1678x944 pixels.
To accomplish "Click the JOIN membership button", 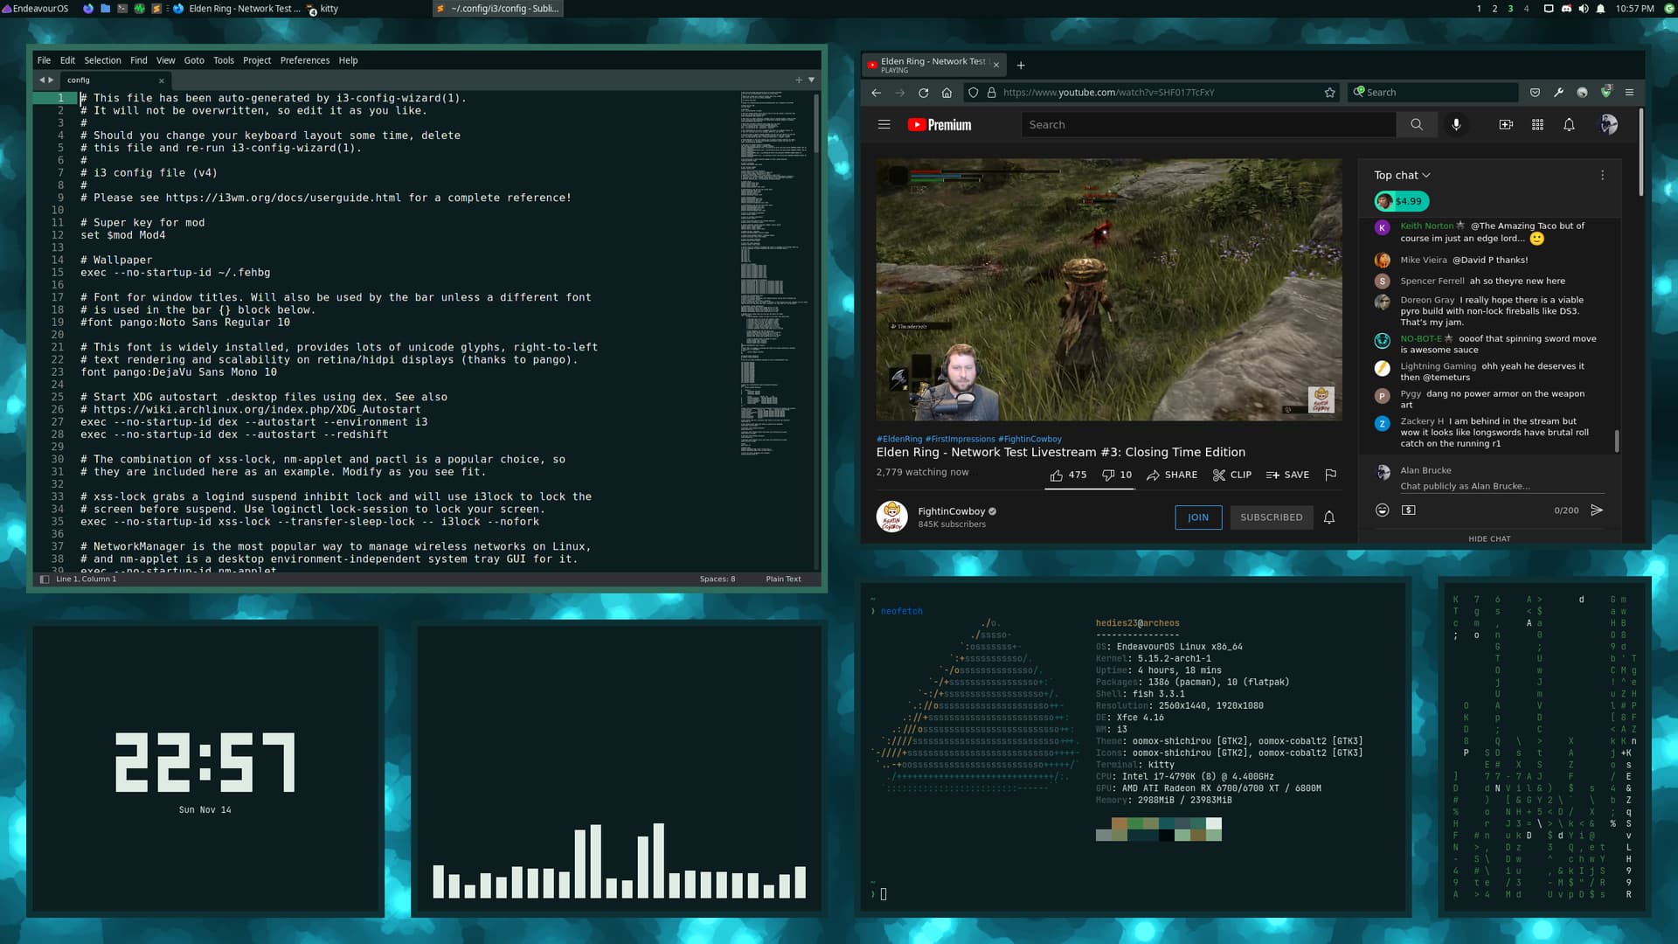I will (x=1198, y=517).
